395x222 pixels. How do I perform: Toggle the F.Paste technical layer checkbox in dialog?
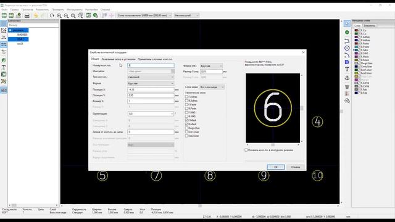(186, 104)
